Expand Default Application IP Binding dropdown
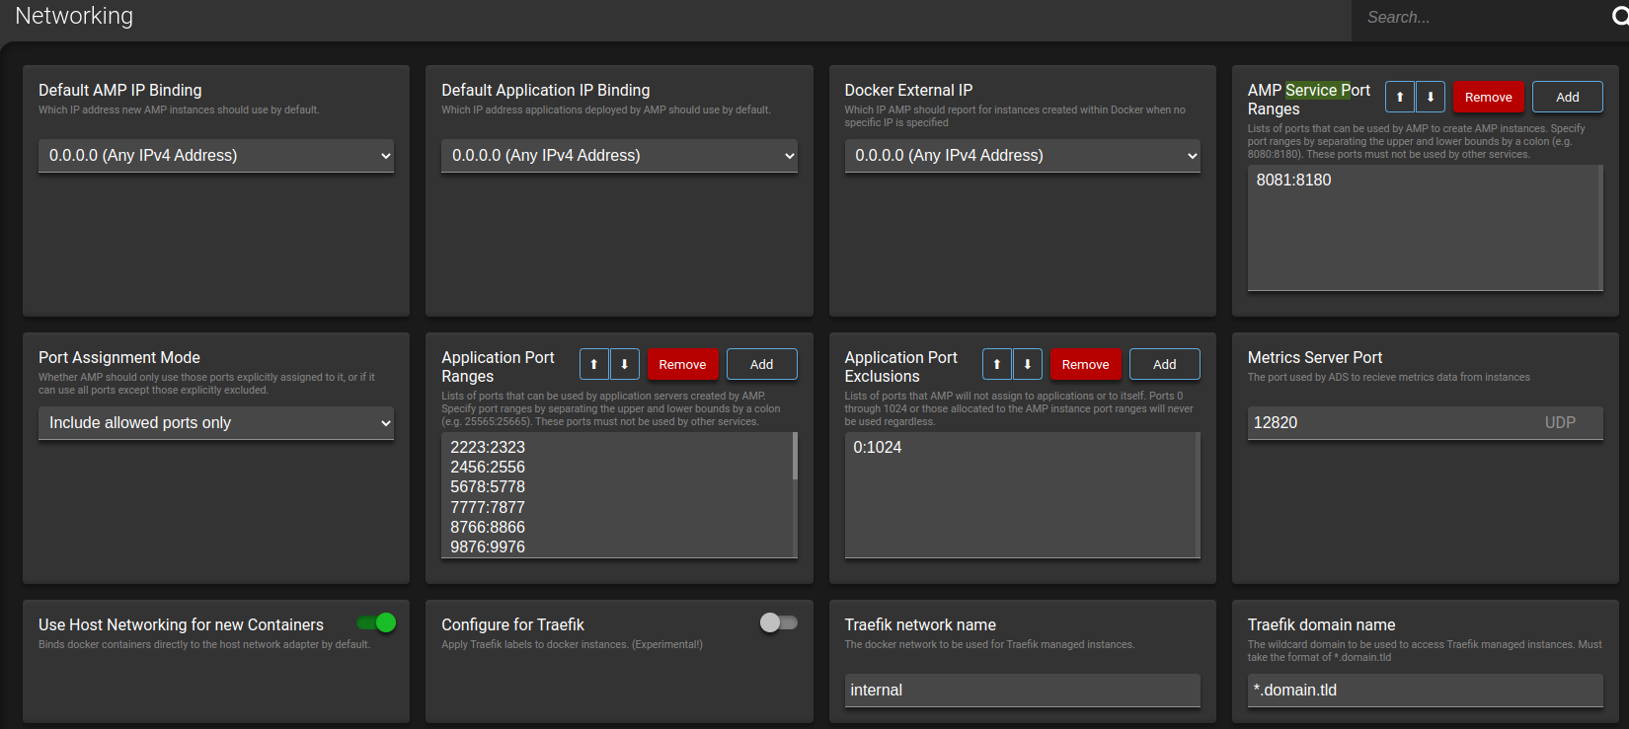The image size is (1629, 729). 618,156
